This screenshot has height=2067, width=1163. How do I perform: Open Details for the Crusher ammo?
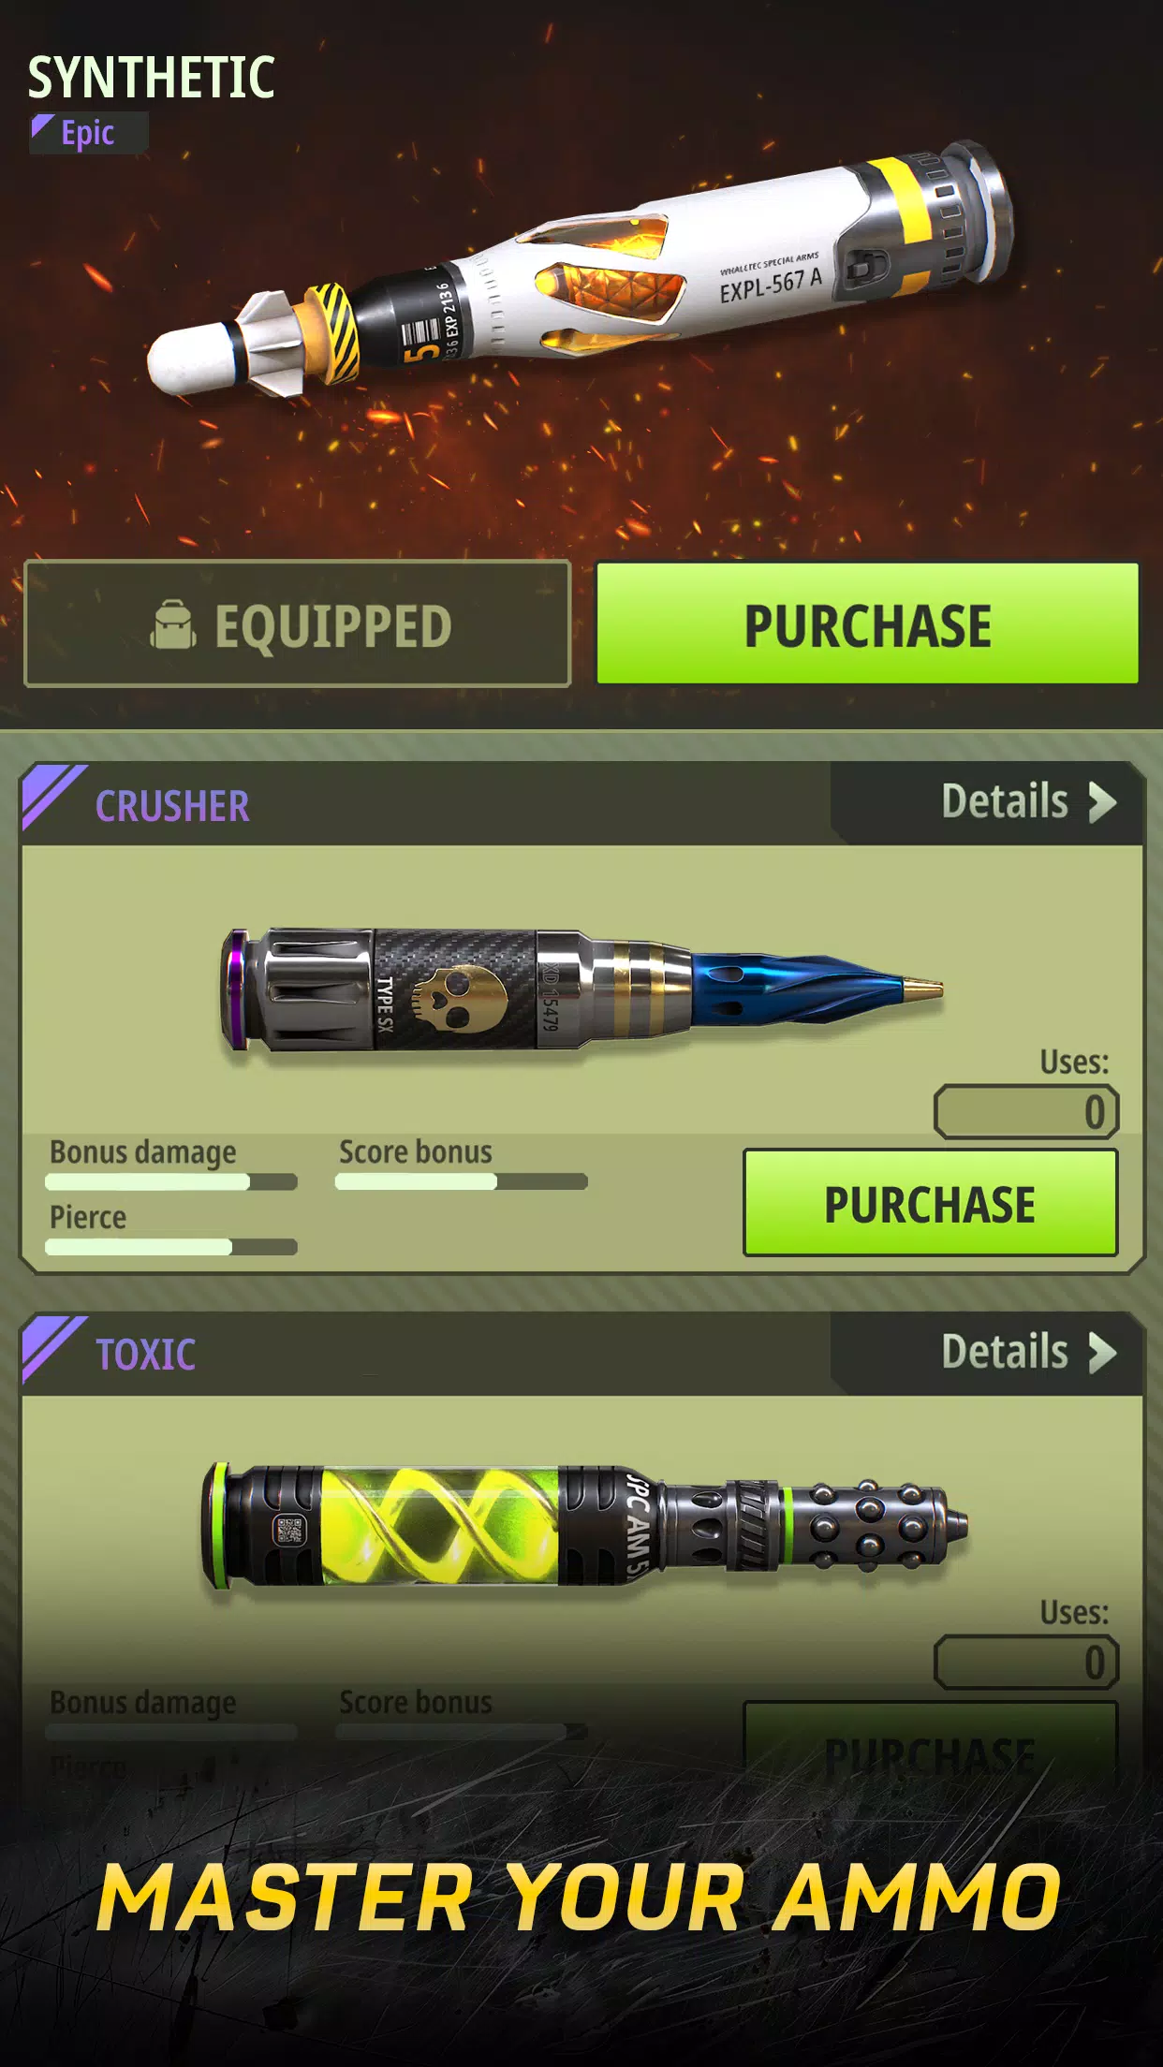pyautogui.click(x=1028, y=802)
